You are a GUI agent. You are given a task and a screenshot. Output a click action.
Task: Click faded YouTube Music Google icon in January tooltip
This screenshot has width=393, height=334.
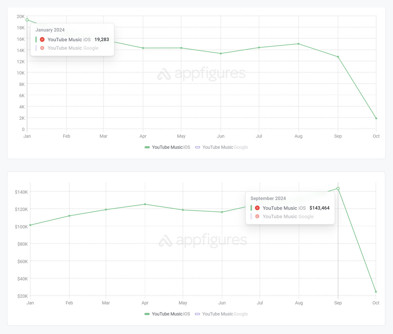click(42, 48)
